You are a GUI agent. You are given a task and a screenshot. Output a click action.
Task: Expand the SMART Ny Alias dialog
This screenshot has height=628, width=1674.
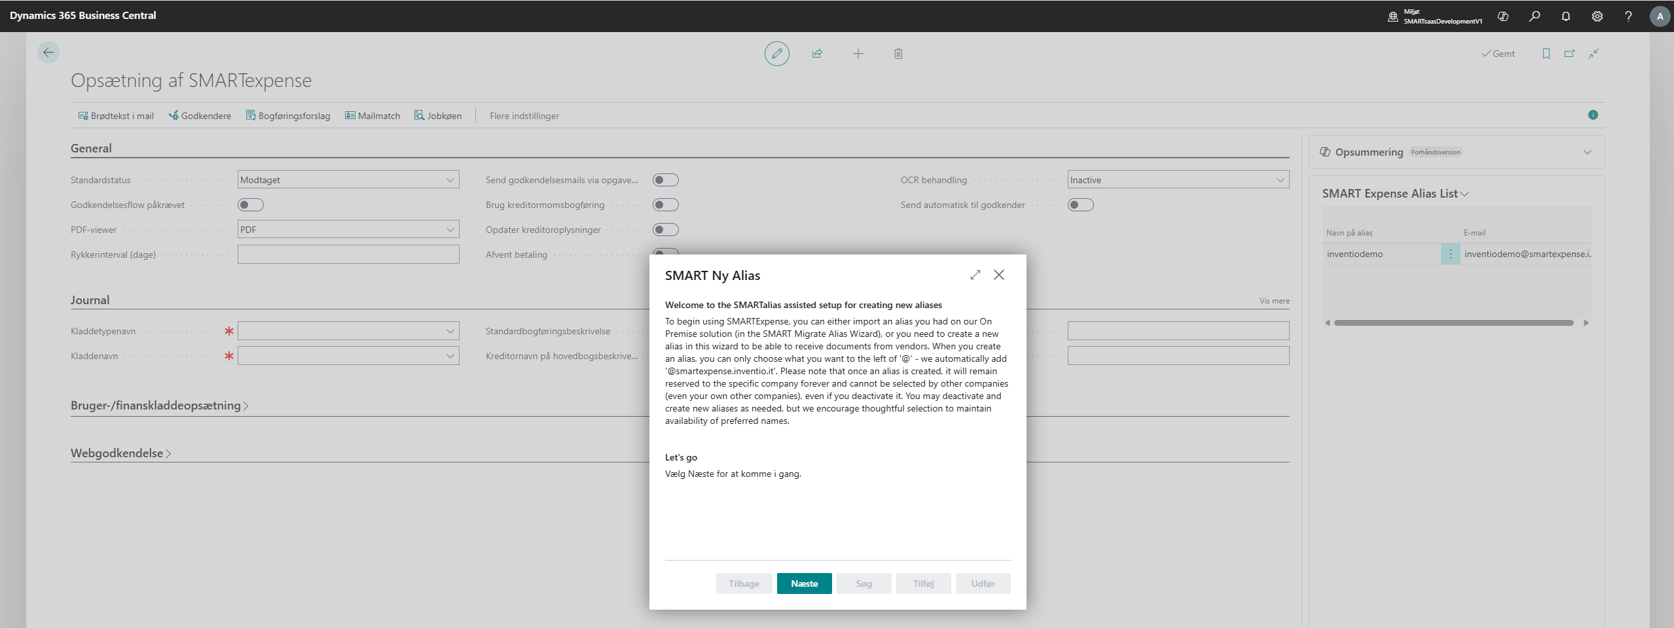975,275
